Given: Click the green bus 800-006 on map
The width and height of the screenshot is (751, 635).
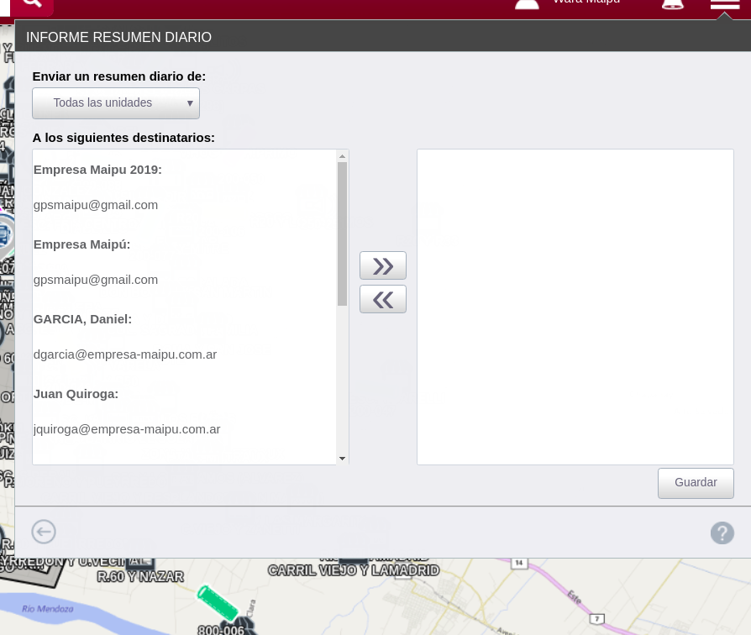Looking at the screenshot, I should (218, 605).
